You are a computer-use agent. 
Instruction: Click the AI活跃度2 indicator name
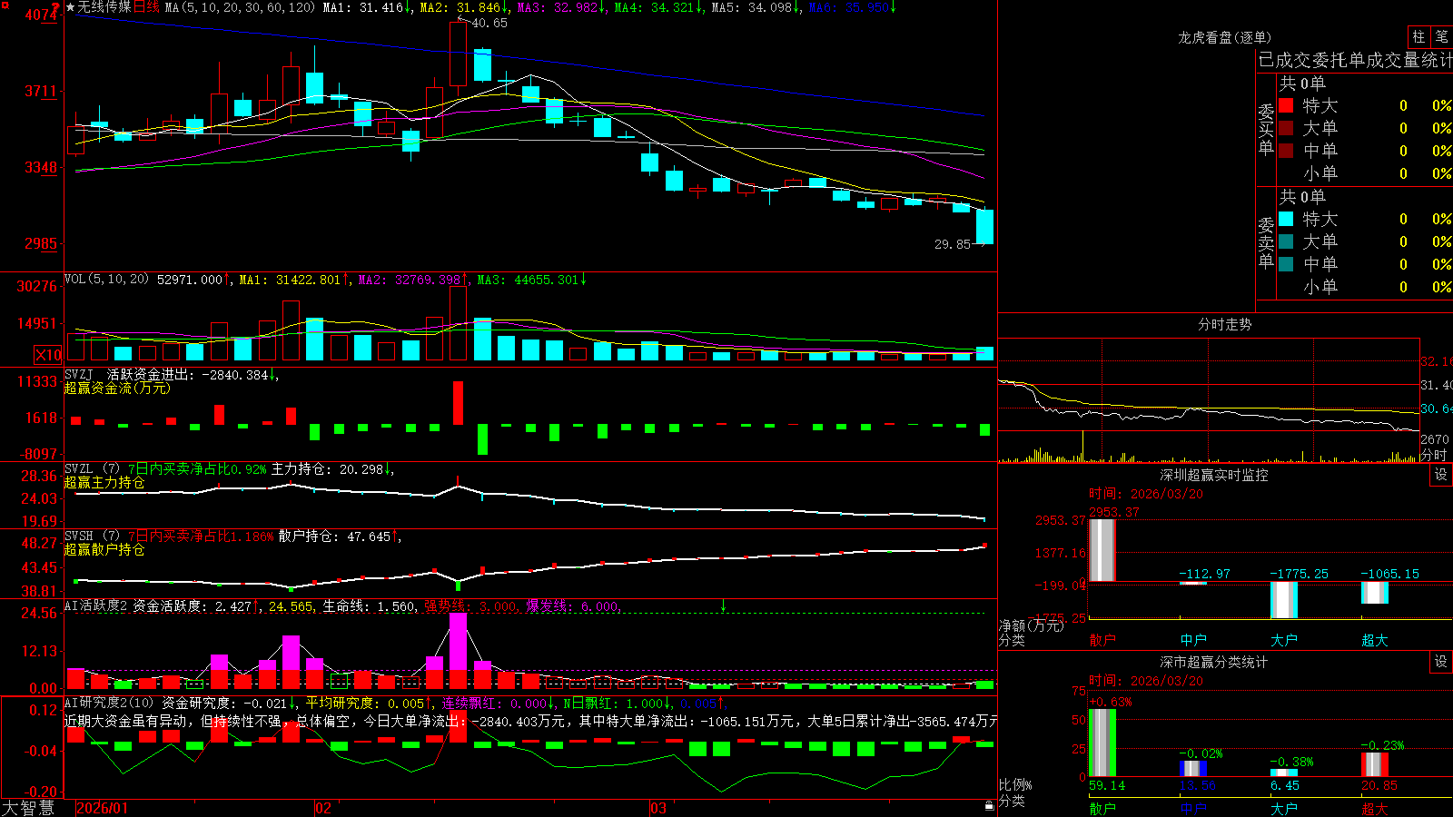tap(96, 605)
